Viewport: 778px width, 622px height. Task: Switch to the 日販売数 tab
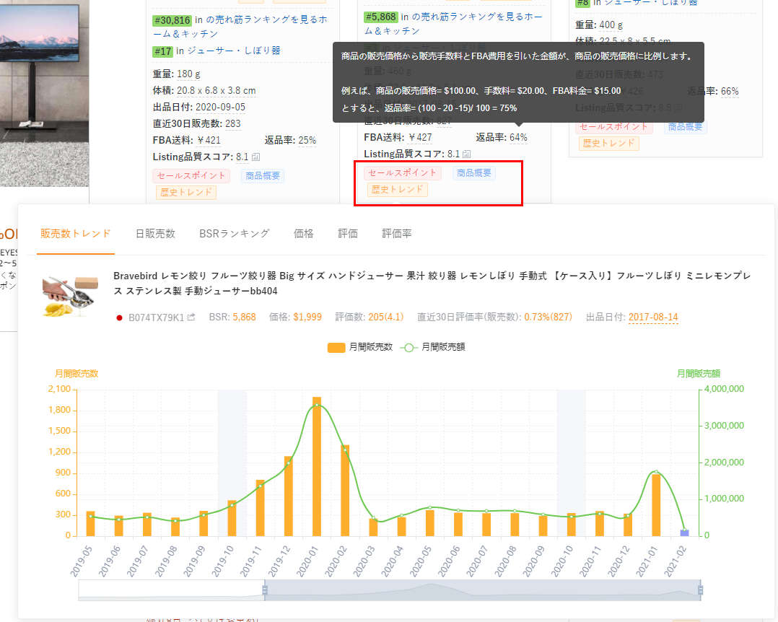pos(155,234)
